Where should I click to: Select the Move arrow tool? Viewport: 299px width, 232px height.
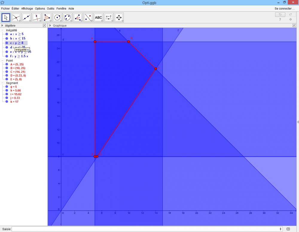coord(6,18)
